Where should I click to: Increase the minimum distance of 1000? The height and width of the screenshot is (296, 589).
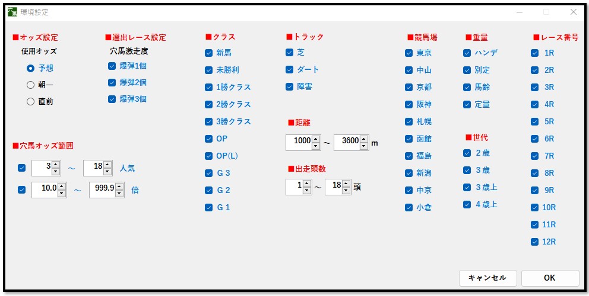pos(315,139)
